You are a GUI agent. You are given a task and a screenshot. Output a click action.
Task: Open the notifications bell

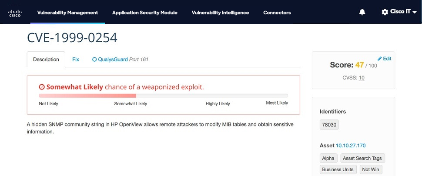point(362,12)
